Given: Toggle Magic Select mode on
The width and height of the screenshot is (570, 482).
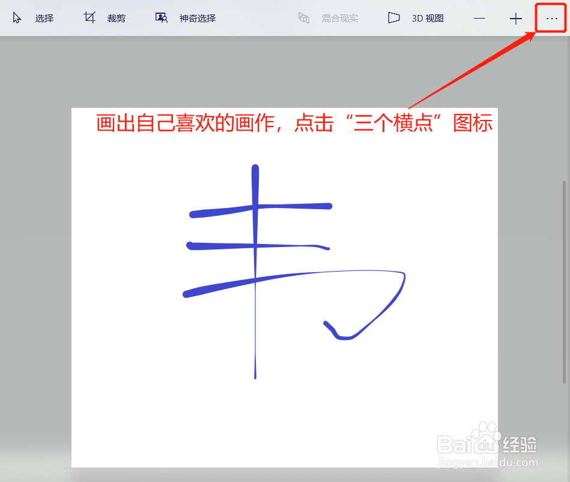Looking at the screenshot, I should click(x=197, y=18).
